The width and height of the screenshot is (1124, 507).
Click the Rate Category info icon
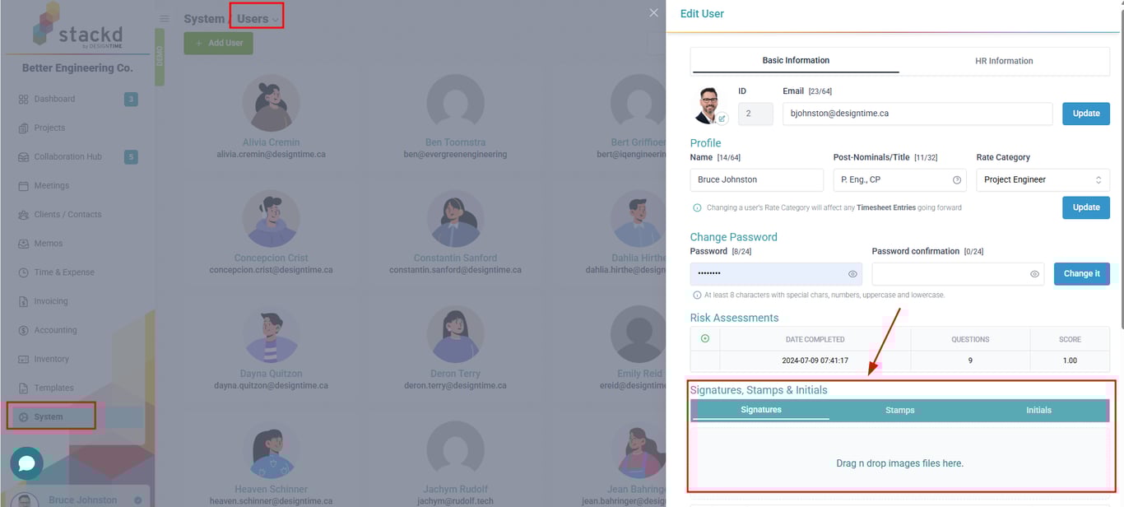click(x=697, y=208)
